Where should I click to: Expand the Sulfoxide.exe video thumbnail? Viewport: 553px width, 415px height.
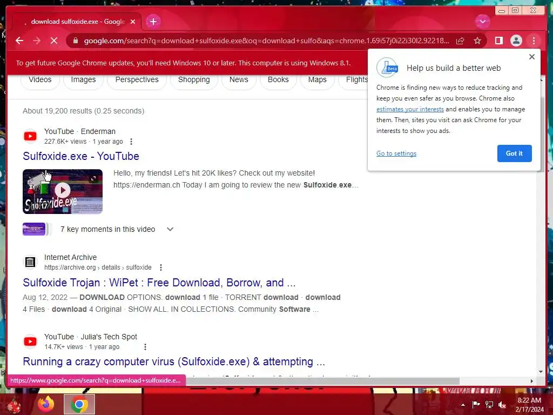coord(93,178)
